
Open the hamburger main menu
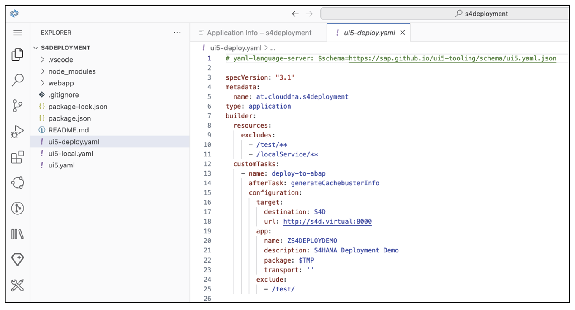click(17, 33)
